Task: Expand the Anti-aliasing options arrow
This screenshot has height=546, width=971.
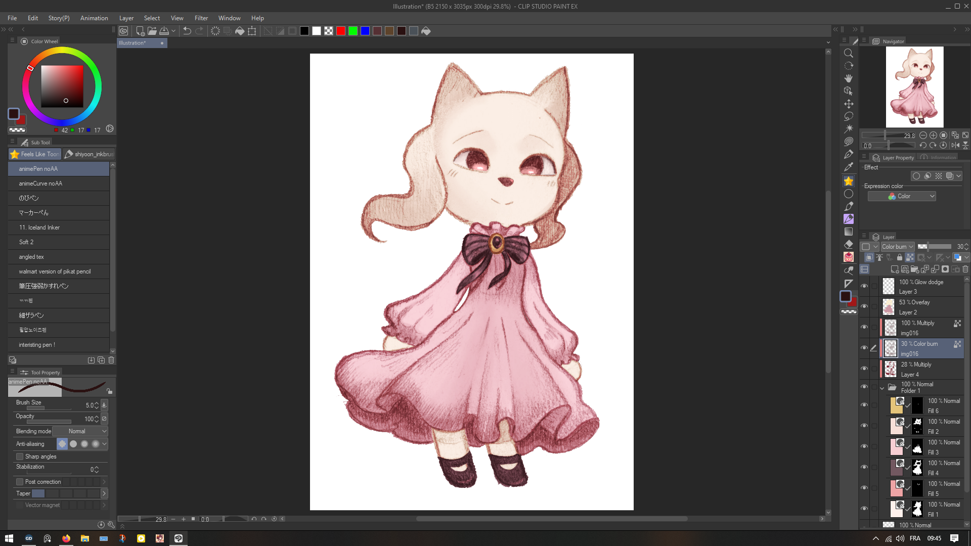Action: [104, 444]
